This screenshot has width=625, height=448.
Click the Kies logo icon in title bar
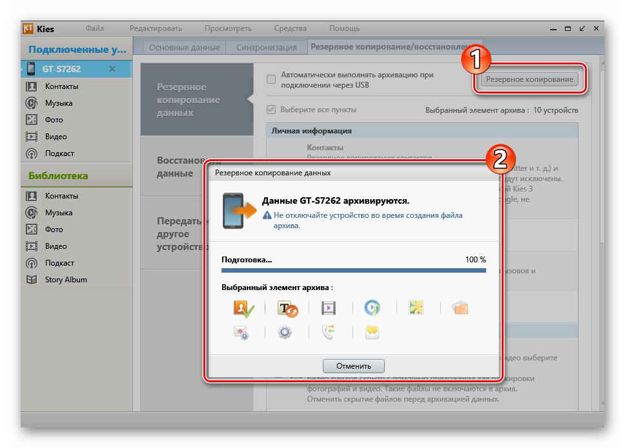(x=28, y=28)
